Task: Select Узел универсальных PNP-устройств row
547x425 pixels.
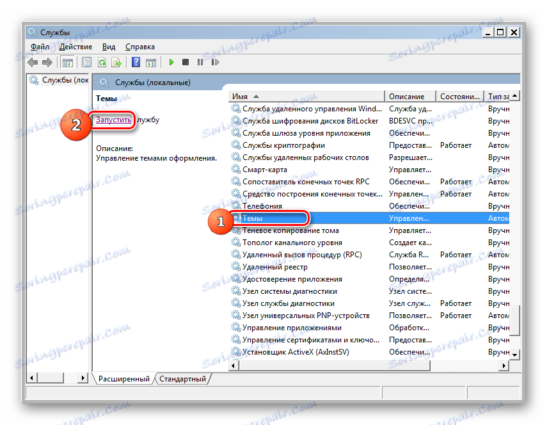Action: (369, 316)
